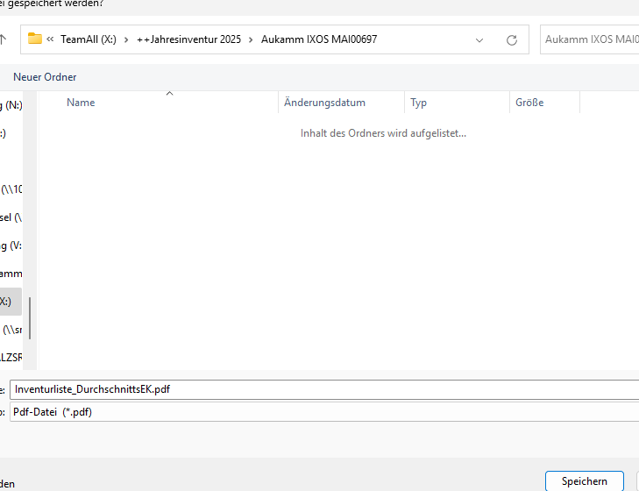639x491 pixels.
Task: Navigate to the ++Jahresinventur 2025 breadcrumb folder
Action: pos(188,39)
